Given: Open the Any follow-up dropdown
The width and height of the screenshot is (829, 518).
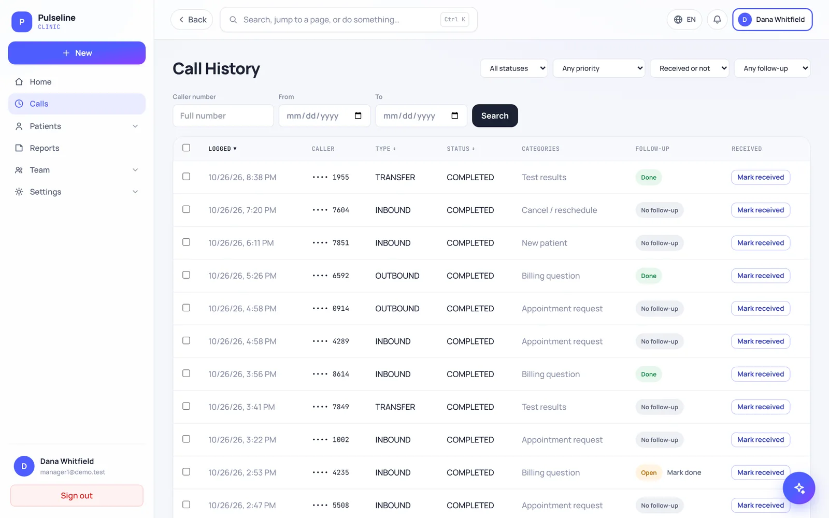Looking at the screenshot, I should pos(773,68).
